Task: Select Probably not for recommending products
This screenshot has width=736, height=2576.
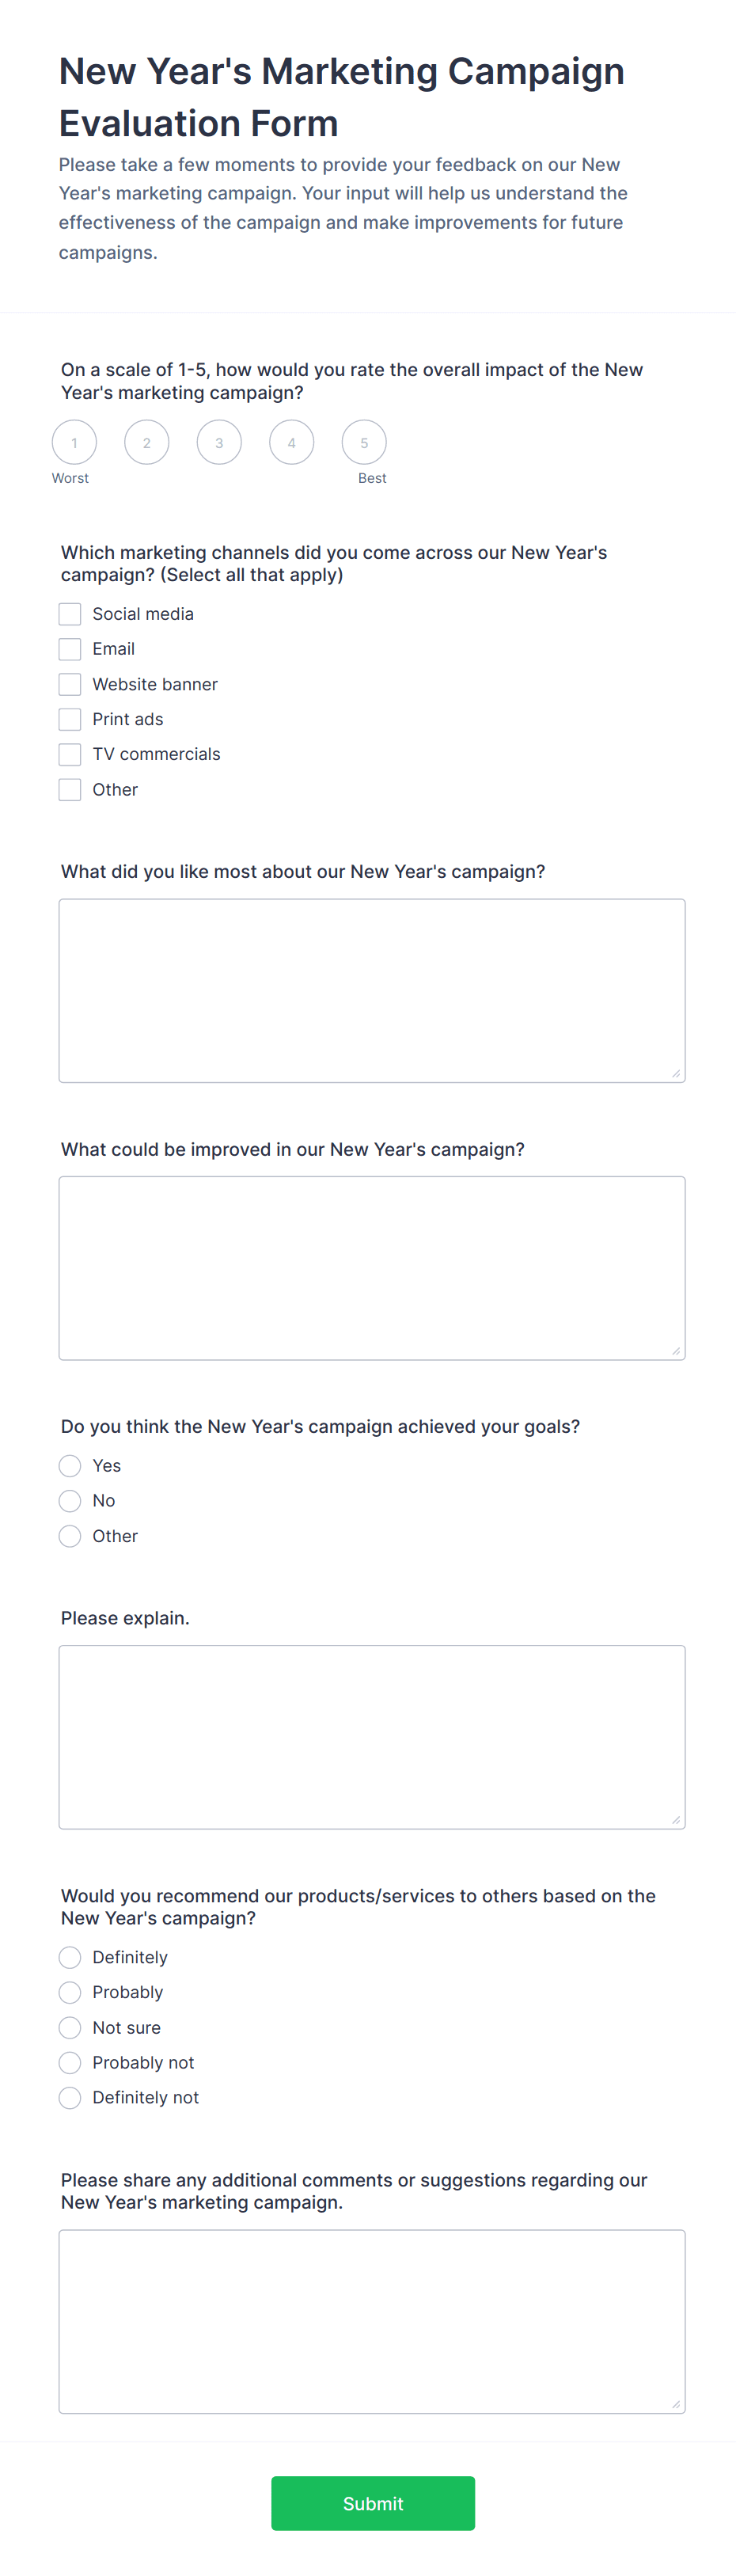Action: 70,2062
